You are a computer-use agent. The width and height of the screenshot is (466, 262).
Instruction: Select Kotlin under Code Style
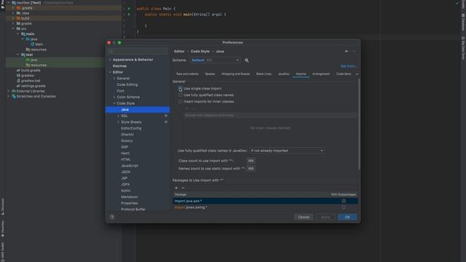pos(125,191)
